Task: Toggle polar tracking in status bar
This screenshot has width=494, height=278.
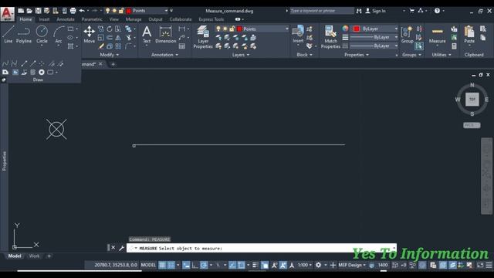Action: coord(204,265)
